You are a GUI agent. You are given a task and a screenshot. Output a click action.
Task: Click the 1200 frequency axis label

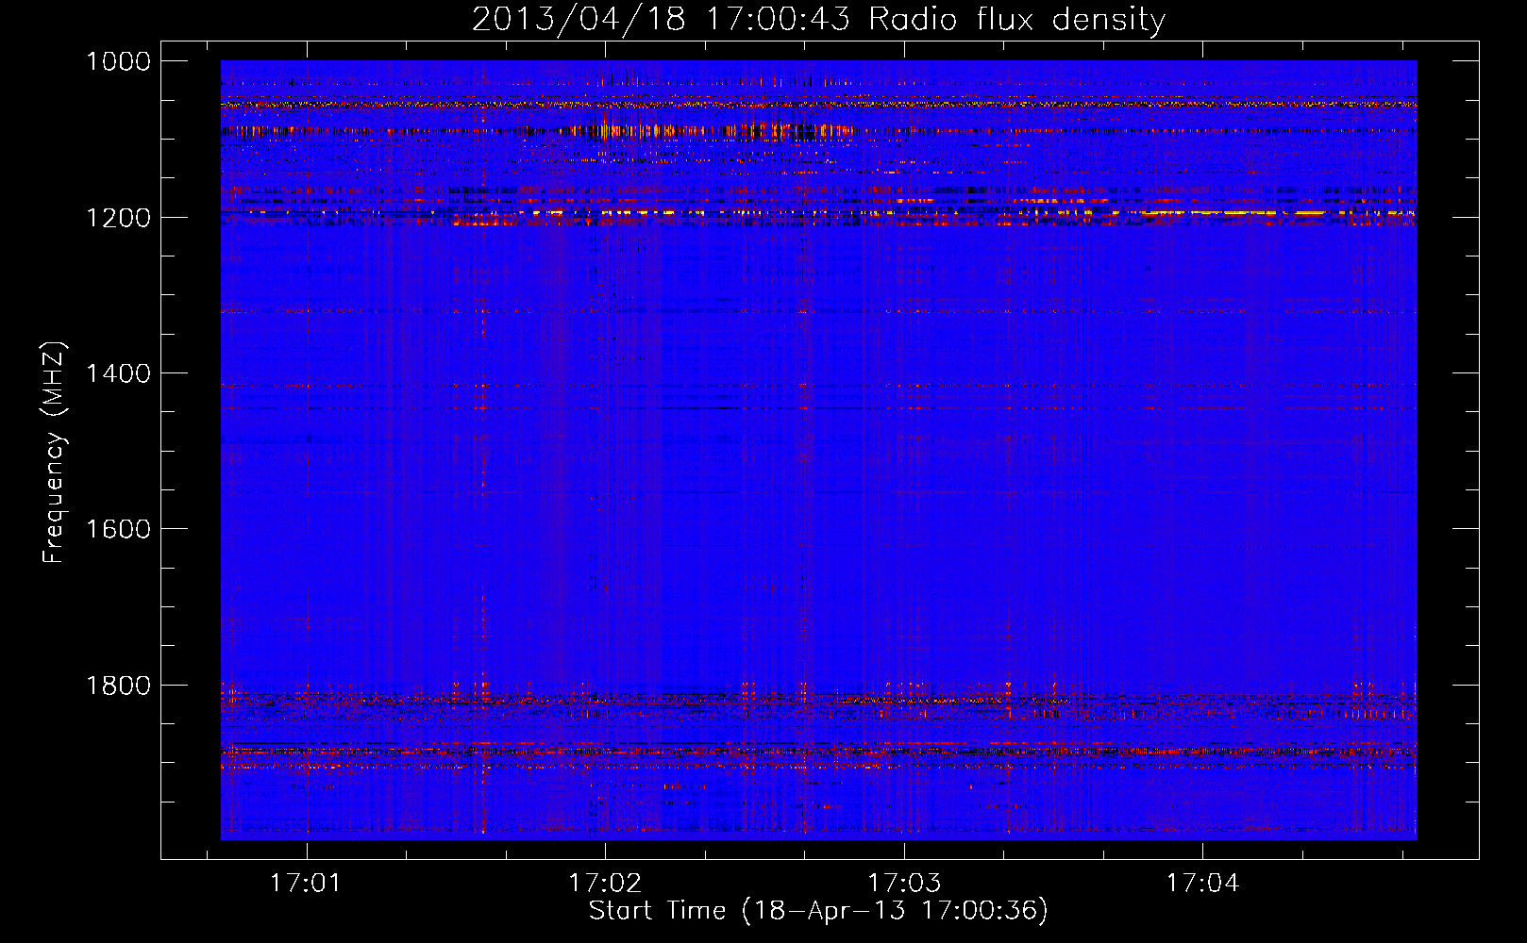click(x=119, y=218)
